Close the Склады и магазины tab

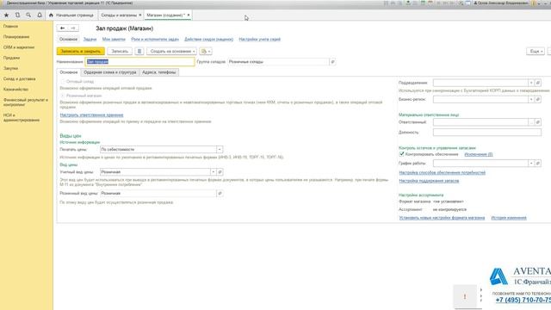[x=140, y=15]
